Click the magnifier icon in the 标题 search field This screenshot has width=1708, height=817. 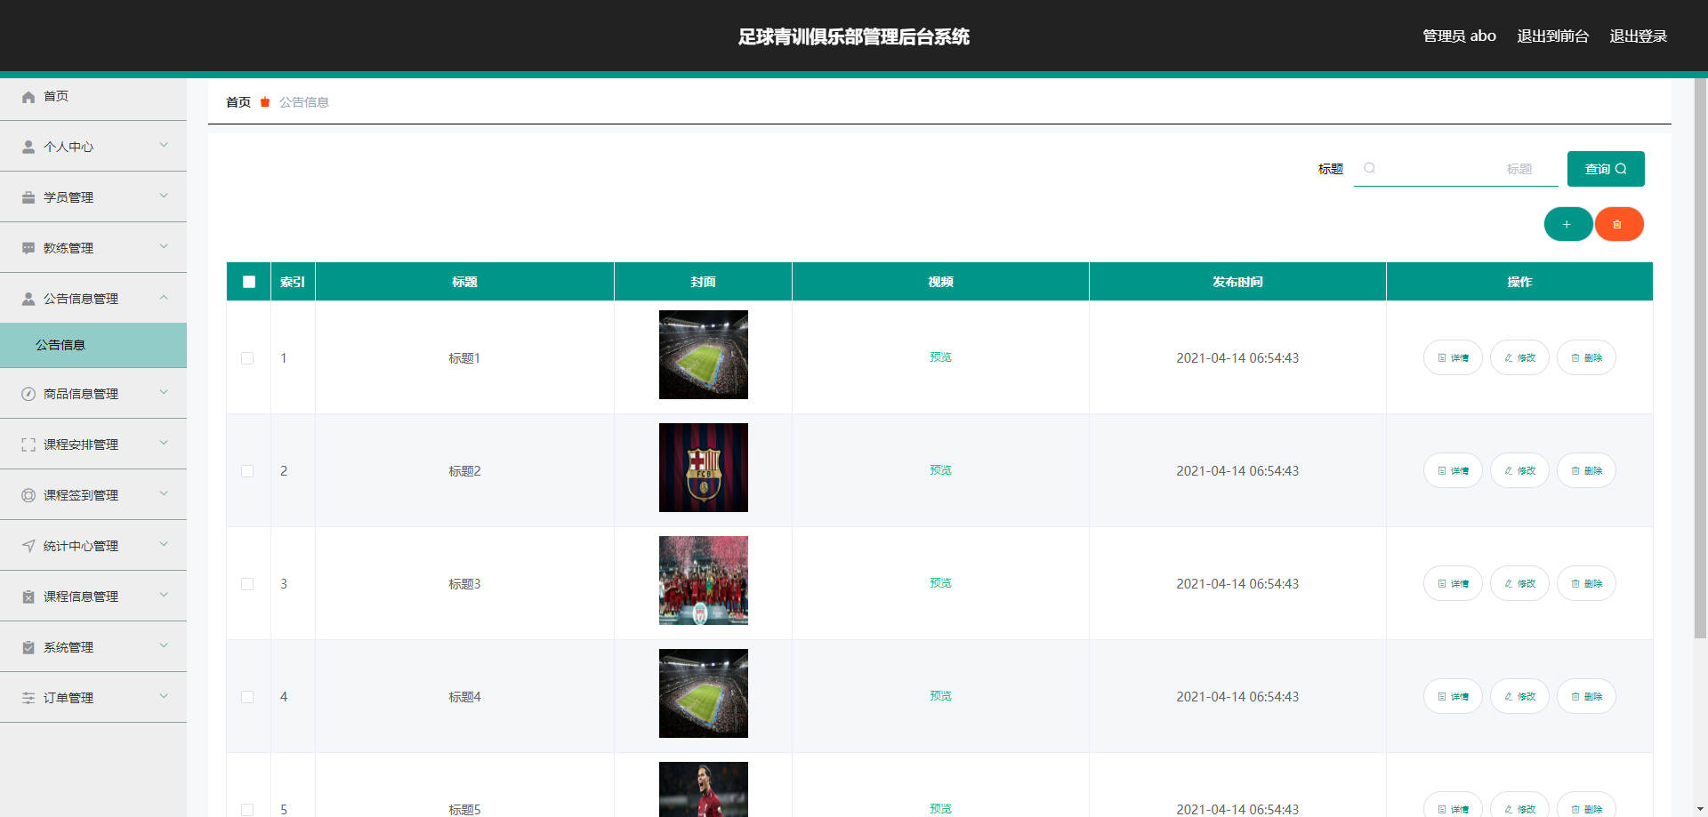point(1370,168)
